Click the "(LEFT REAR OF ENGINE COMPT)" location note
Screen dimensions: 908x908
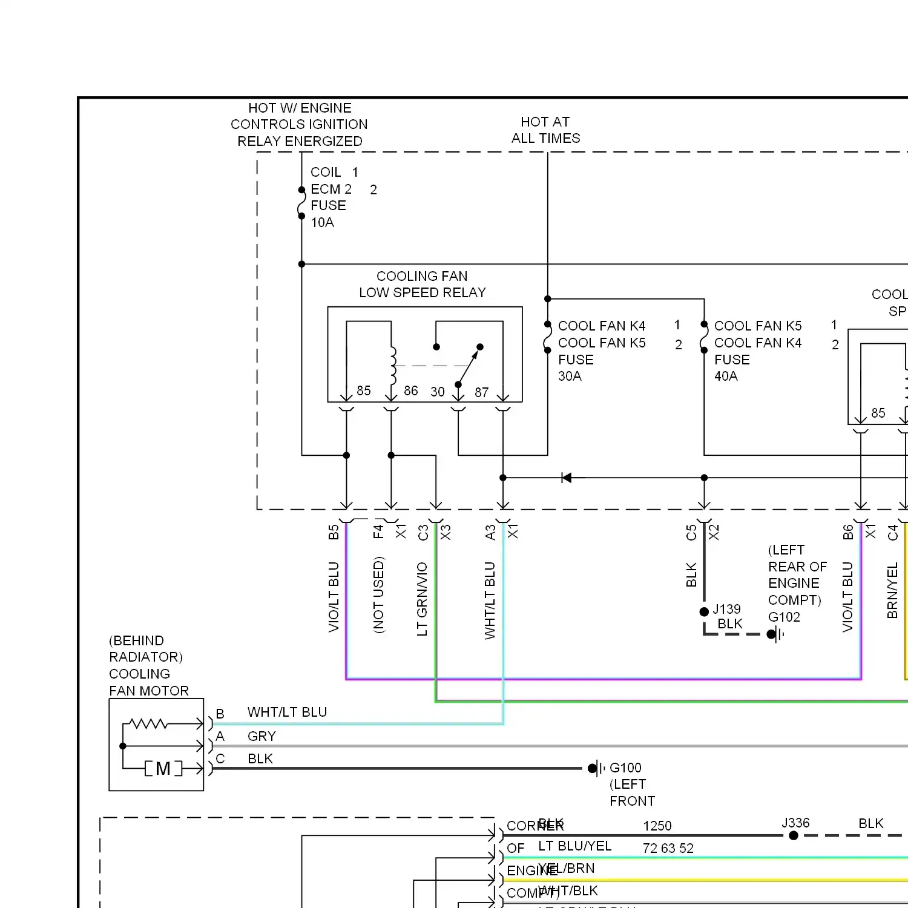[x=797, y=575]
